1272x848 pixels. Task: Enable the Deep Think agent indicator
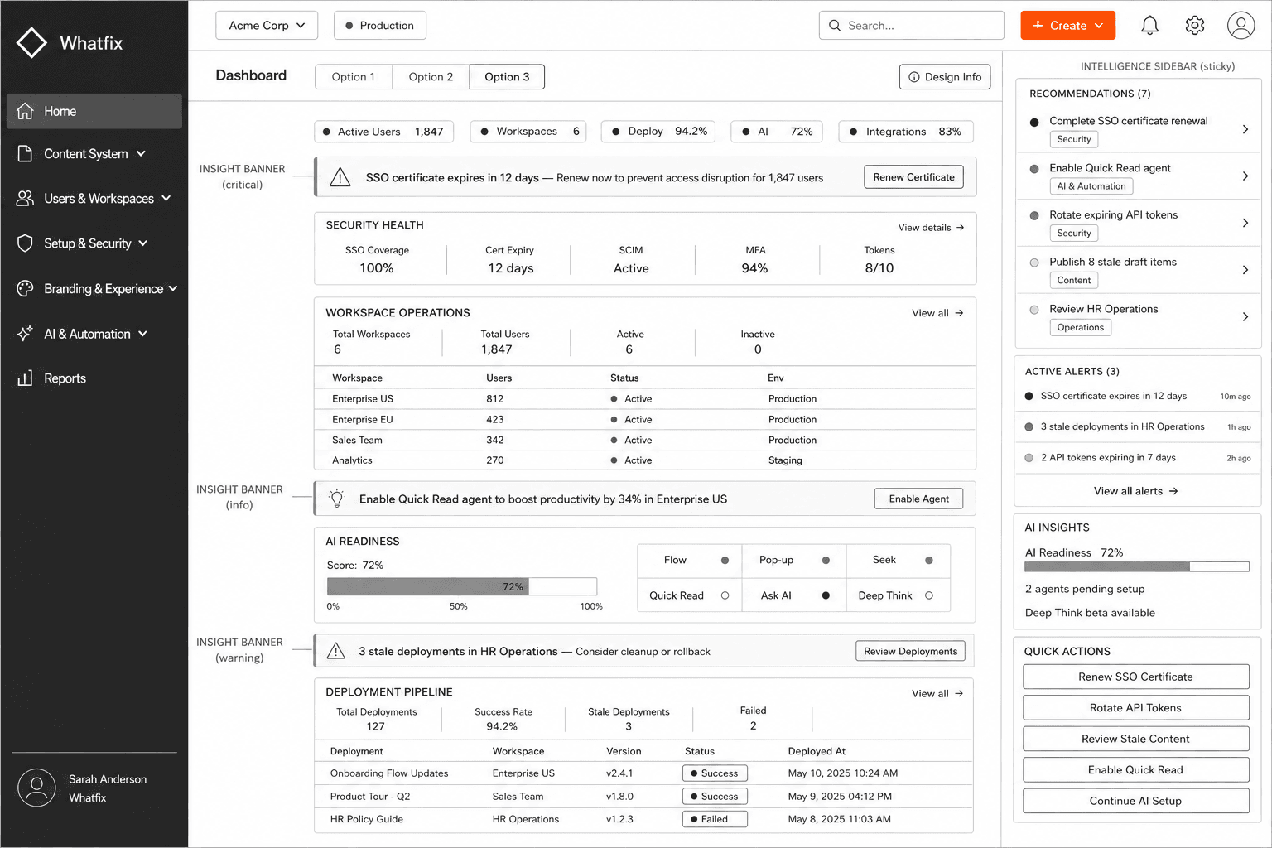click(929, 595)
